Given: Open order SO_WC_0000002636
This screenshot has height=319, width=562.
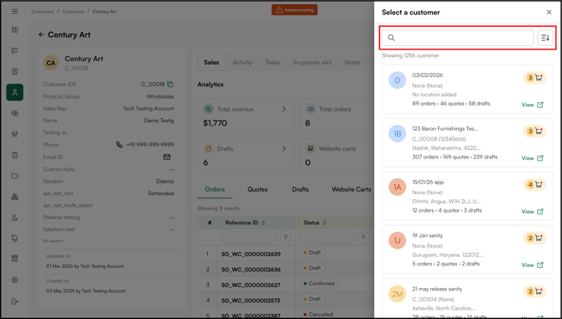Looking at the screenshot, I should click(x=251, y=270).
